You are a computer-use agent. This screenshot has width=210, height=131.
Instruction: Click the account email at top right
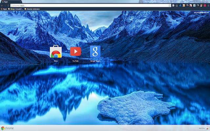(x=201, y=12)
